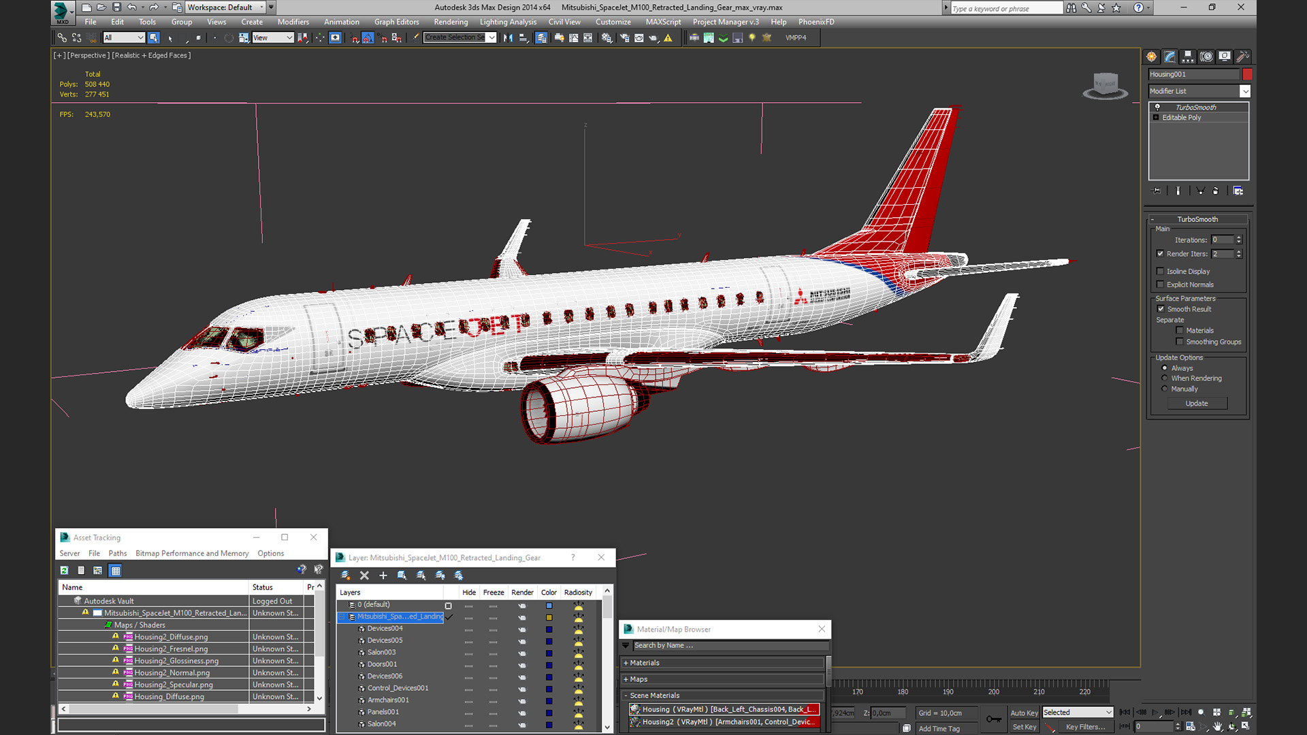Viewport: 1307px width, 735px height.
Task: Click the Auto Key button
Action: click(x=1024, y=713)
